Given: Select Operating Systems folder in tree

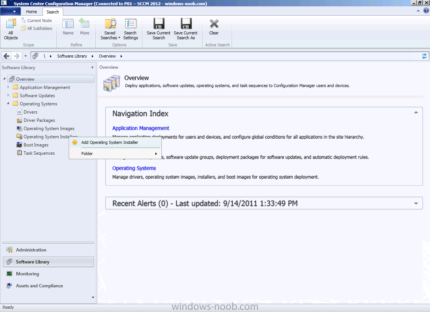Looking at the screenshot, I should pyautogui.click(x=38, y=104).
